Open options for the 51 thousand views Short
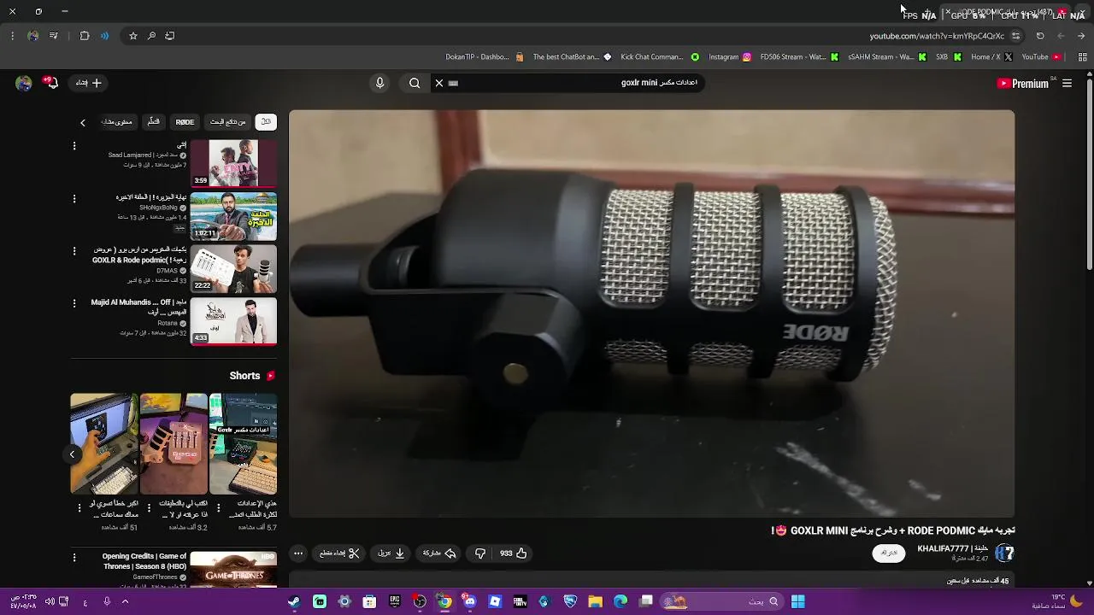The width and height of the screenshot is (1094, 615). pyautogui.click(x=79, y=508)
